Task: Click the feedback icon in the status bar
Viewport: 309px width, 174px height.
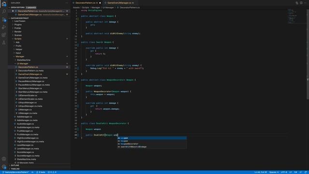Action: 301,172
